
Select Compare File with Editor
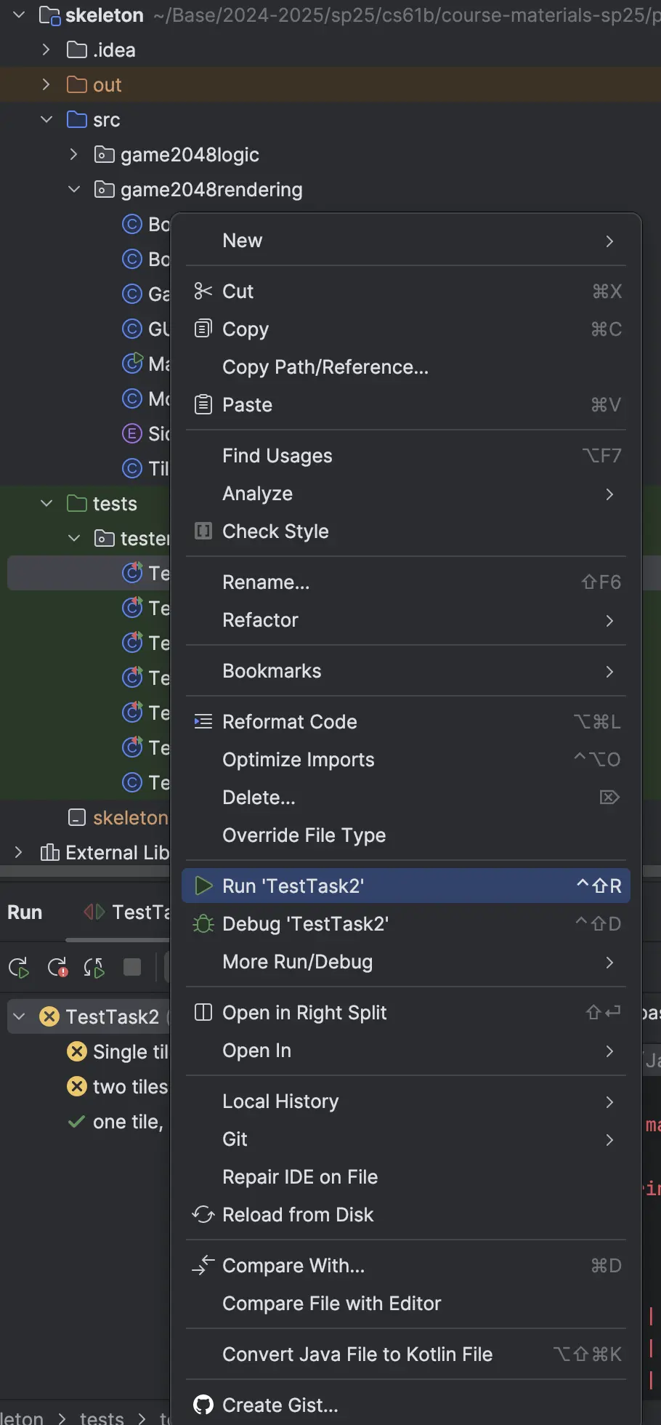[406, 1303]
